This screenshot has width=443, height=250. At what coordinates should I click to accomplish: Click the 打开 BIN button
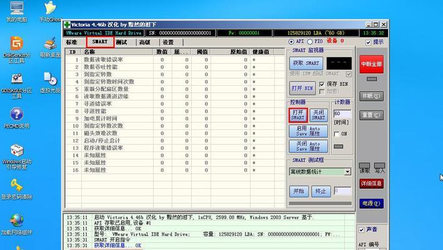pos(302,88)
